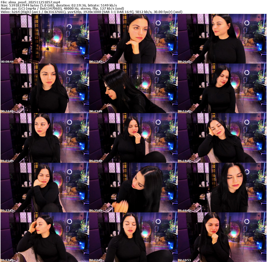267x262 pixels.
Task: Select the thumbnail stamped 01:09:48
Action: (x=133, y=138)
